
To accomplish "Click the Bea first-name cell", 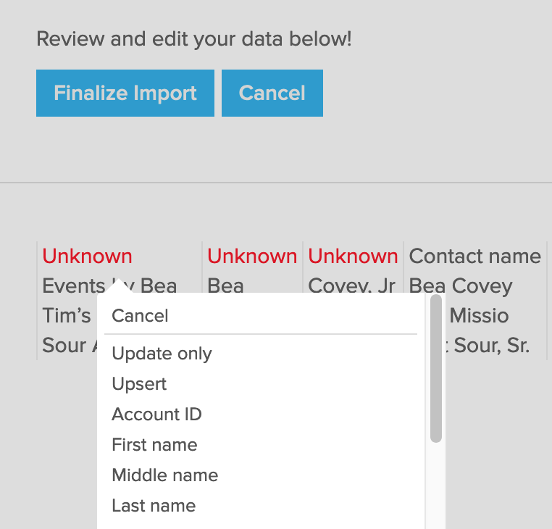I will tap(225, 286).
